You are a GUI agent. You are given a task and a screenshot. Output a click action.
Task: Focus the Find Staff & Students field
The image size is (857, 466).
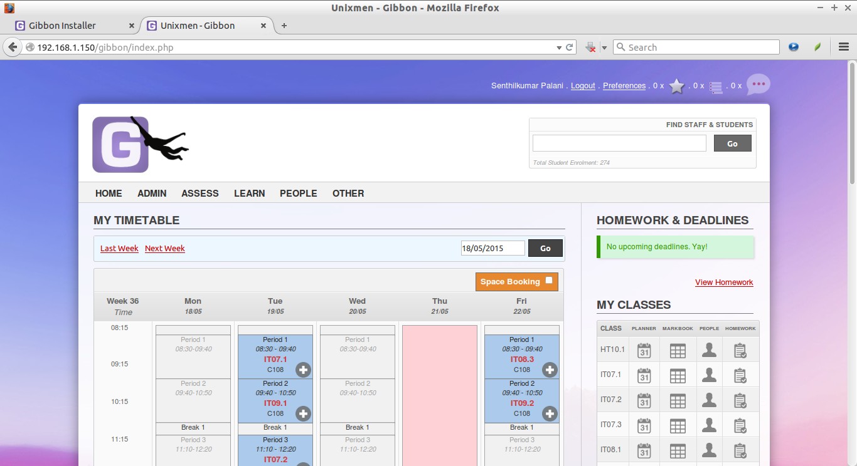(619, 143)
